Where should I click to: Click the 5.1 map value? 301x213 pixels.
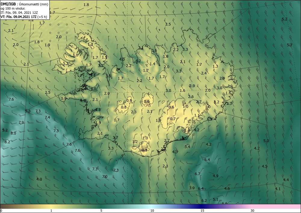click(x=216, y=199)
